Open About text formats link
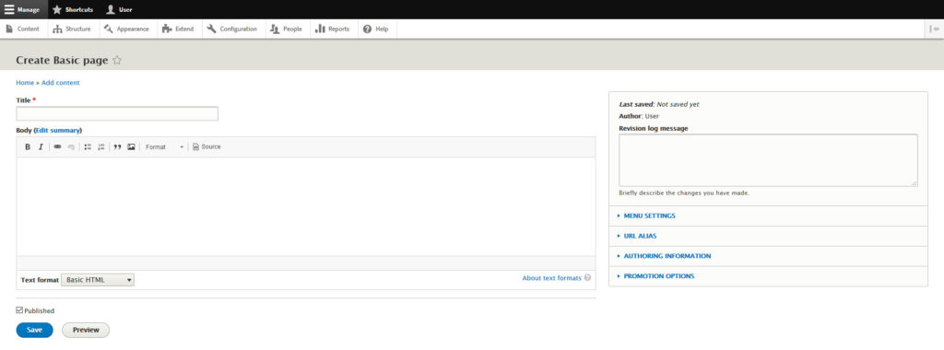Image resolution: width=944 pixels, height=350 pixels. click(551, 278)
